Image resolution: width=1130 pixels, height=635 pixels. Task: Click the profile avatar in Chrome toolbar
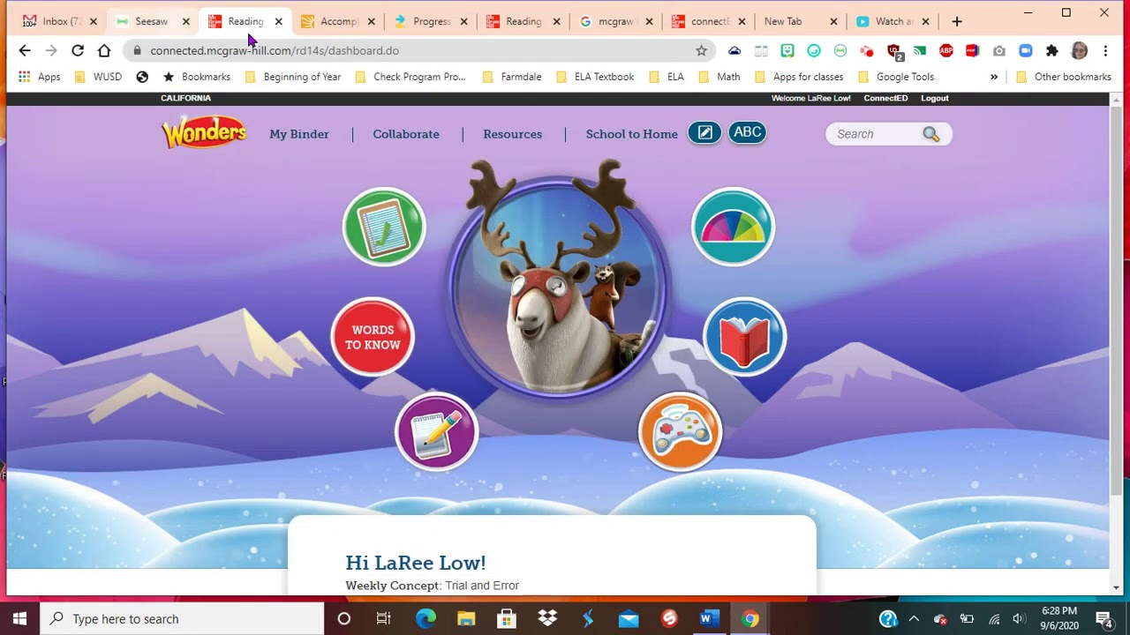pos(1079,50)
